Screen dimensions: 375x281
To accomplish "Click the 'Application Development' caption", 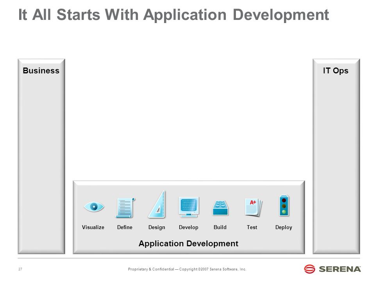I will click(x=188, y=244).
